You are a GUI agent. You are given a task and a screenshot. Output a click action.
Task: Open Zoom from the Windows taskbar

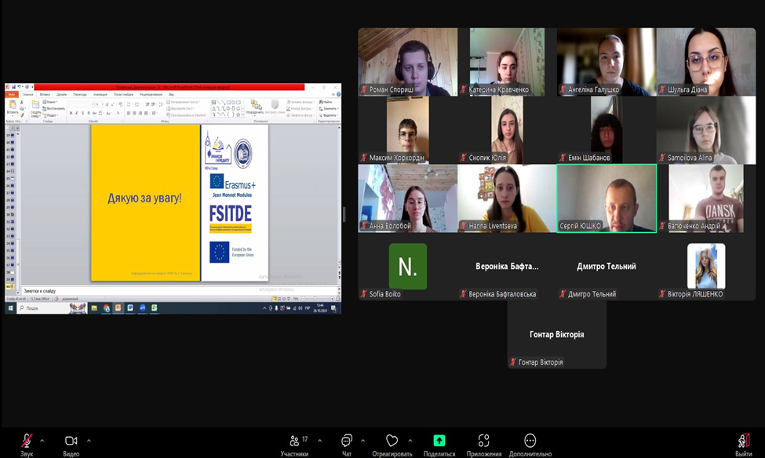[143, 308]
